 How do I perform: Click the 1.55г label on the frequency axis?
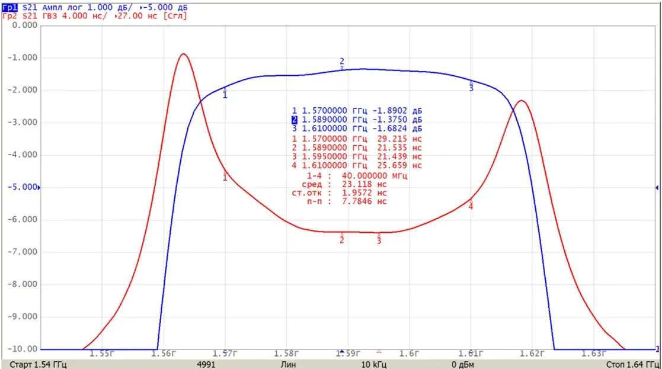click(x=102, y=354)
